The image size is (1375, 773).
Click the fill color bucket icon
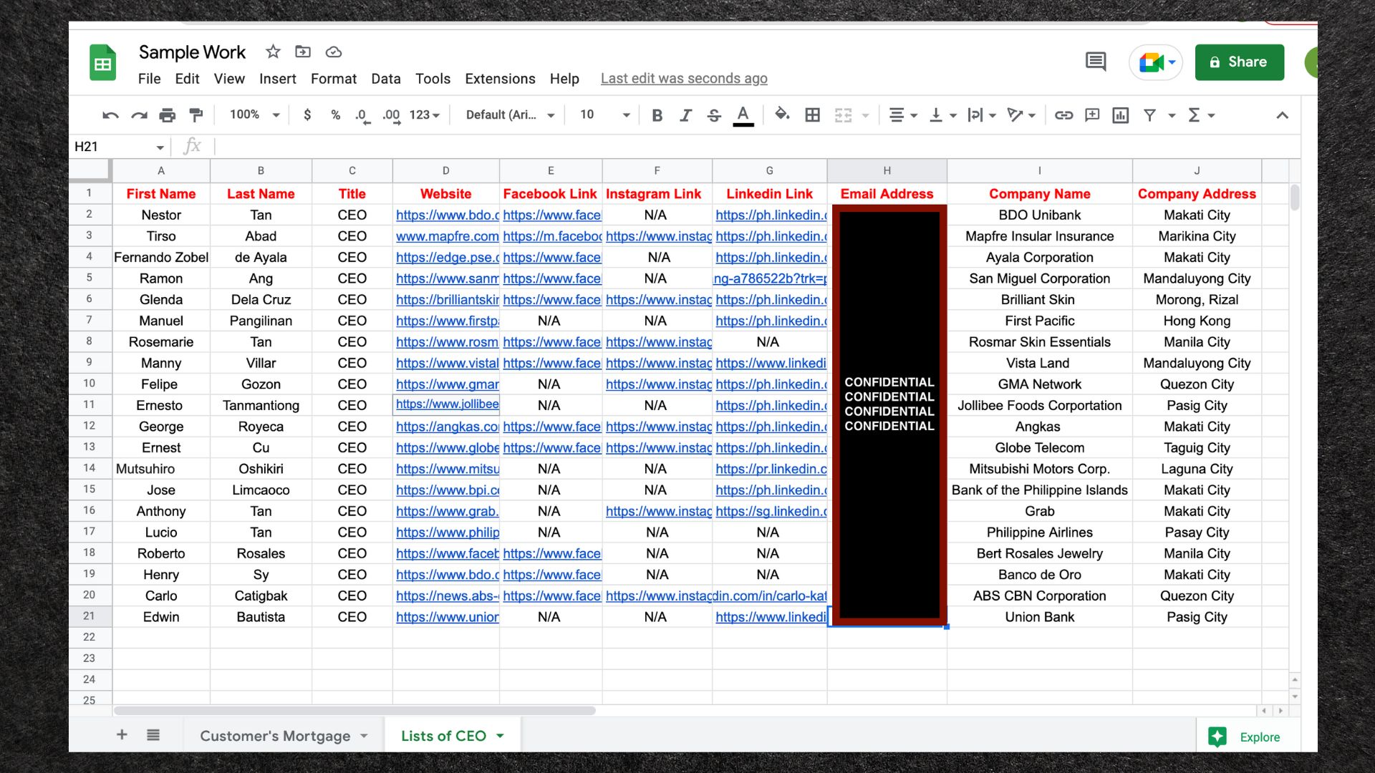pyautogui.click(x=781, y=115)
